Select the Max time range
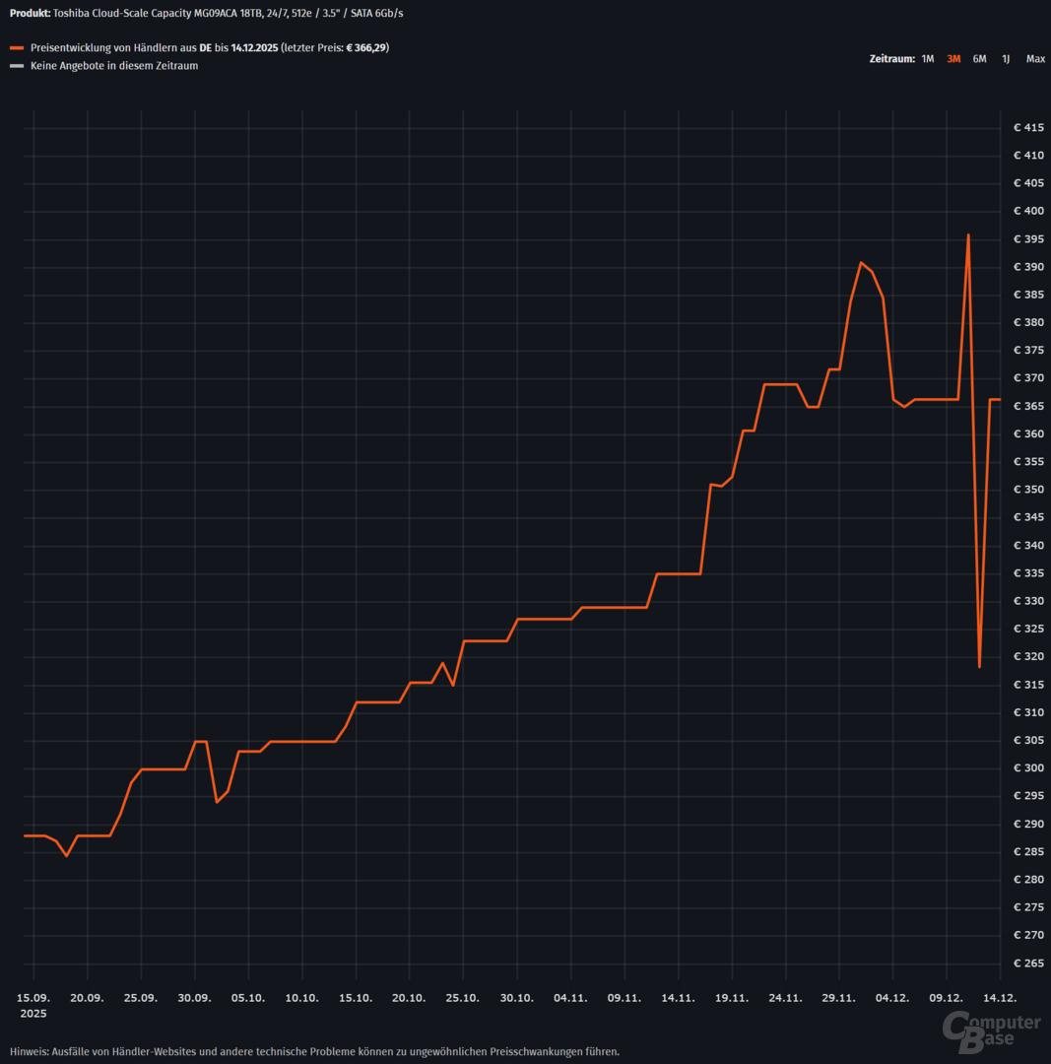Screen dimensions: 1051x1064 tap(1035, 59)
